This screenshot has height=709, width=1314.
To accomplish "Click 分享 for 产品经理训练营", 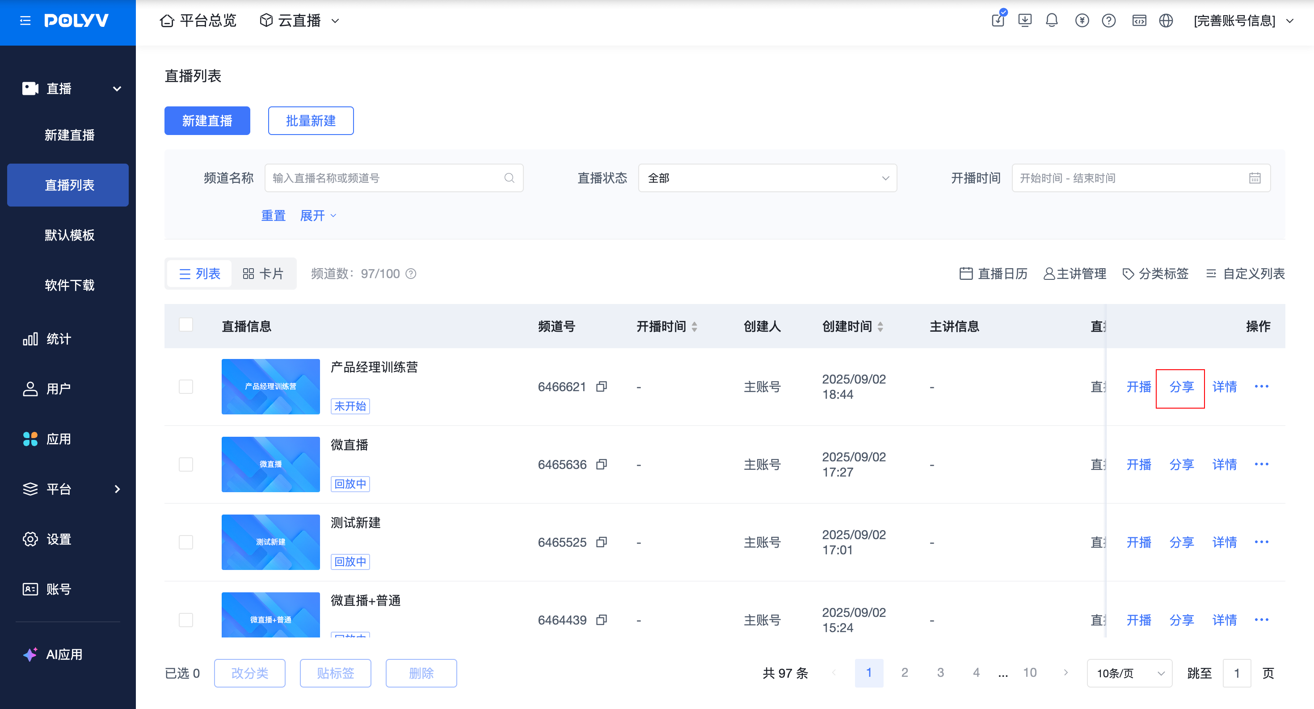I will click(x=1181, y=387).
